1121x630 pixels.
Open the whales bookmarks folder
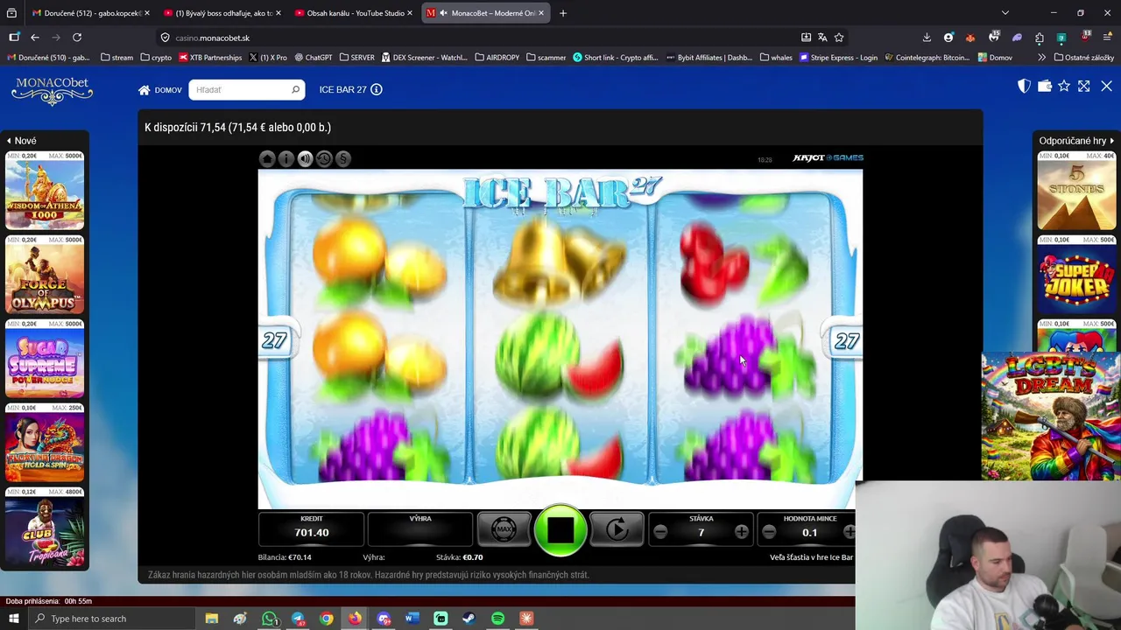[x=776, y=58]
